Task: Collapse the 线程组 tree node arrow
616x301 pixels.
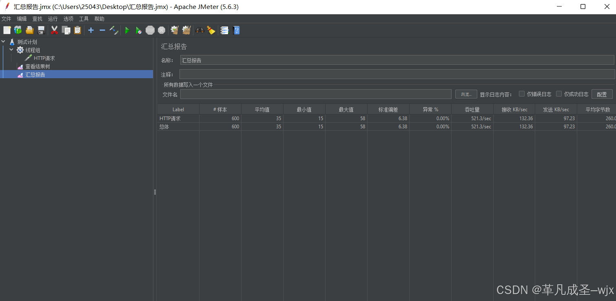Action: [11, 50]
